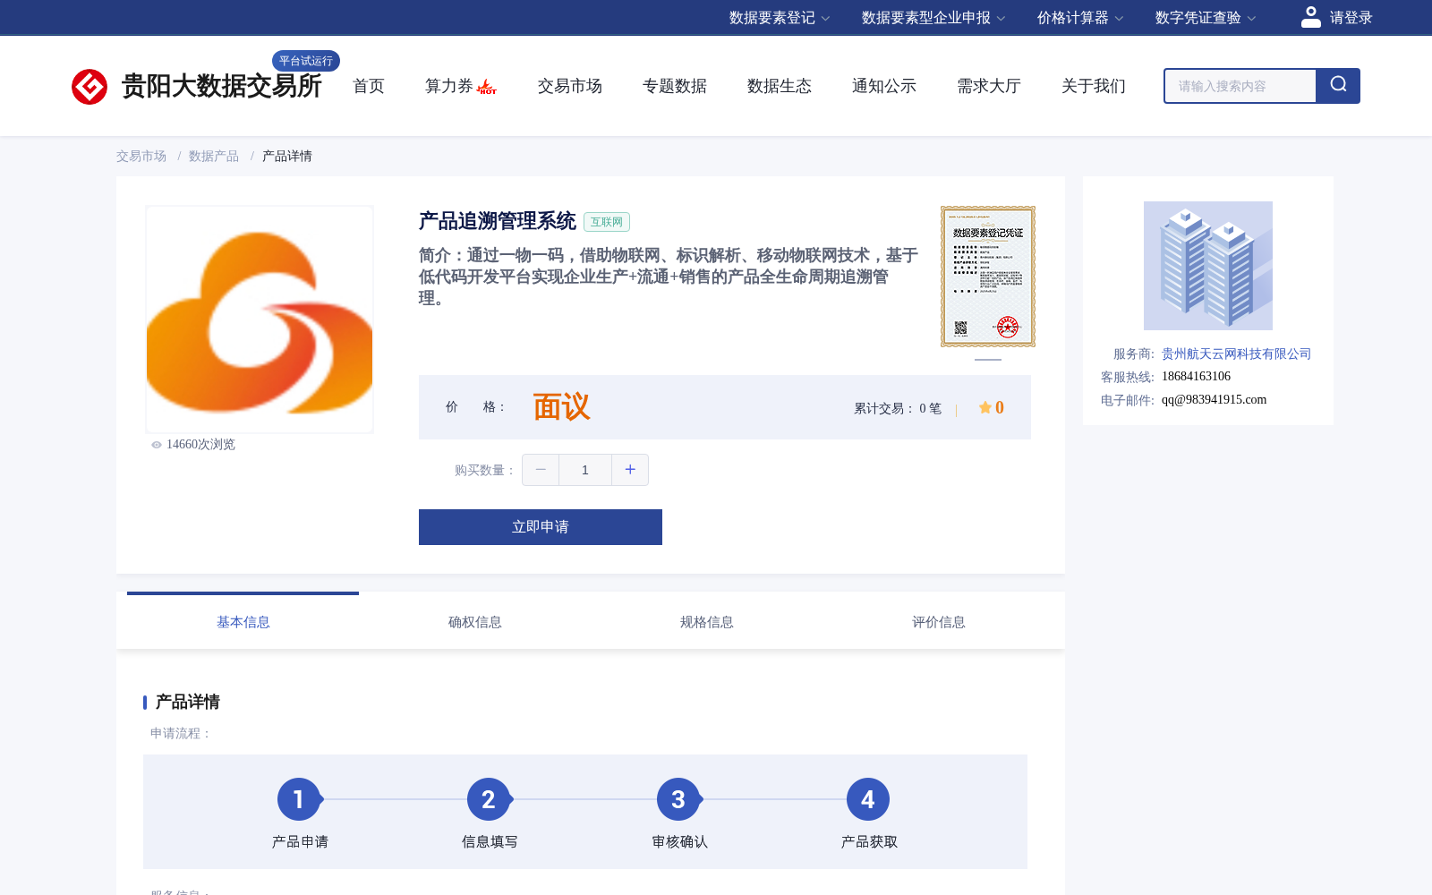Click the service provider building image
Screen dimensions: 1432x895
point(1208,266)
